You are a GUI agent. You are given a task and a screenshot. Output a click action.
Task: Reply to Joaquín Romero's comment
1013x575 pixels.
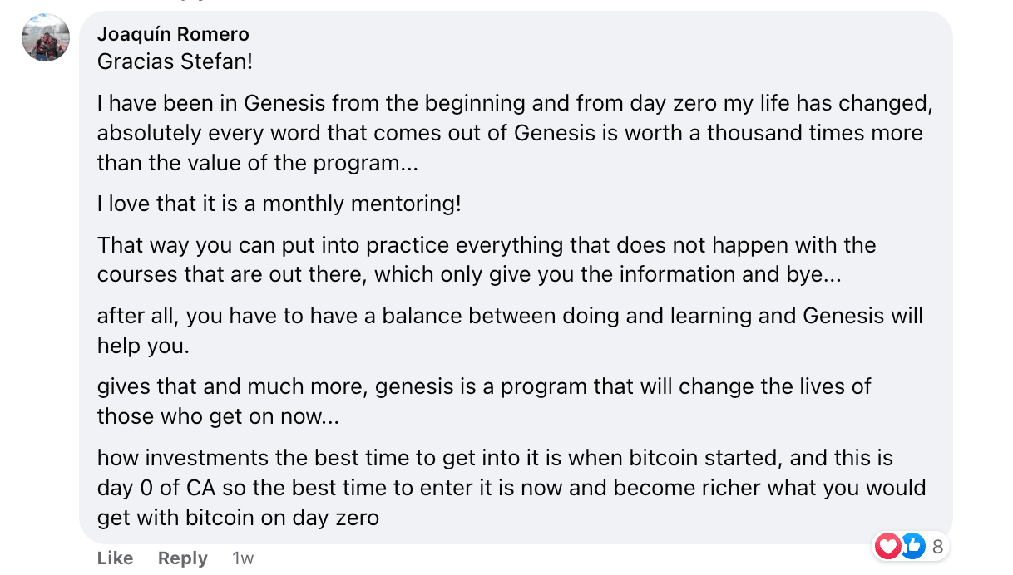pos(182,558)
